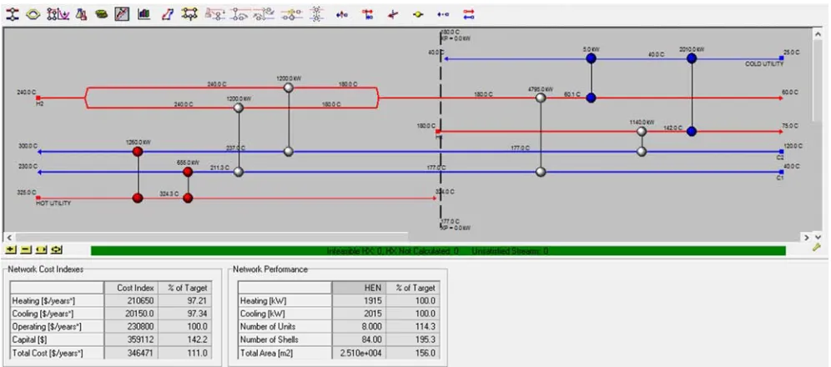
Task: Click the bar chart icon in toolbar
Action: pyautogui.click(x=144, y=15)
